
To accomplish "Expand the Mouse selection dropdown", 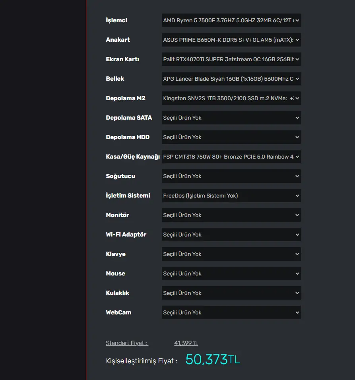I will [x=231, y=273].
